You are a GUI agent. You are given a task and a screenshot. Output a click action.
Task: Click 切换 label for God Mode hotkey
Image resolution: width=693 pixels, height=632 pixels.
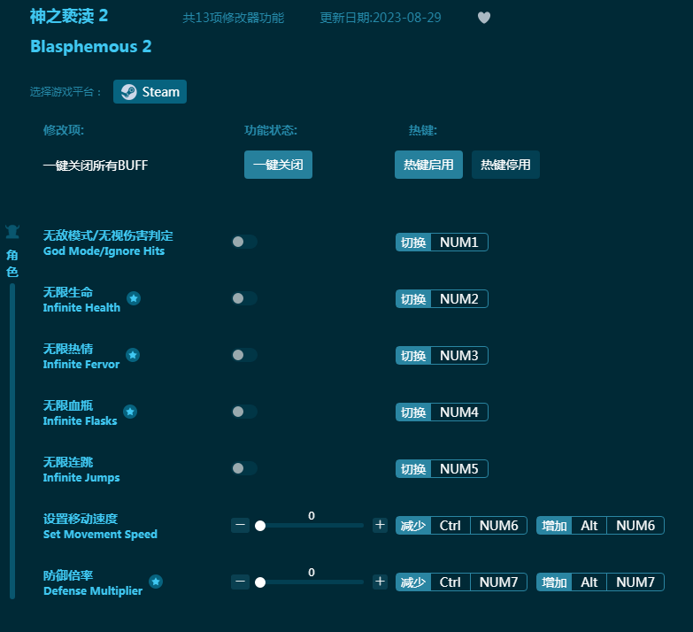(x=413, y=243)
